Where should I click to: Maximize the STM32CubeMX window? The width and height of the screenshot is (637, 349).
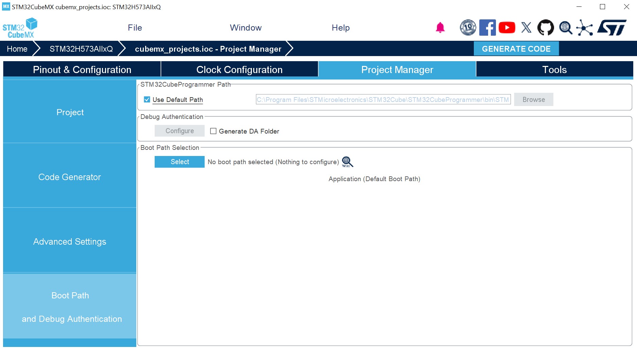(602, 7)
